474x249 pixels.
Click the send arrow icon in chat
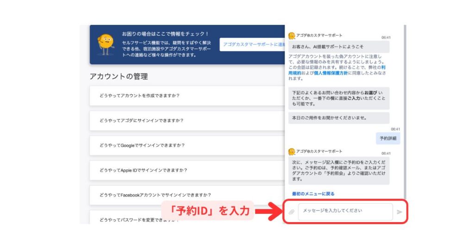click(399, 212)
